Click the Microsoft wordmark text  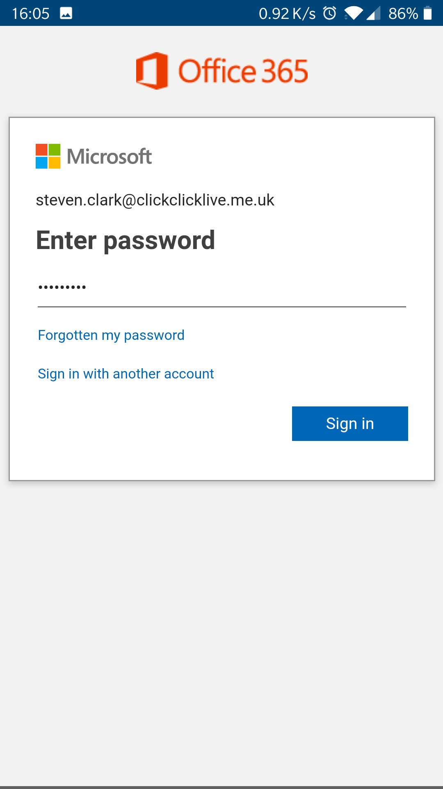click(x=109, y=157)
